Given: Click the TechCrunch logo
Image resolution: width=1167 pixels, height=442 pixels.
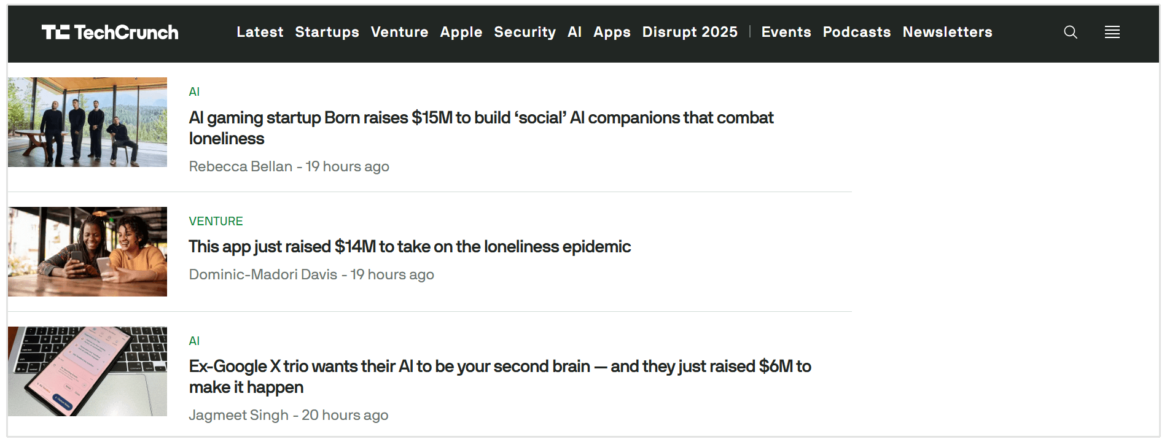Looking at the screenshot, I should coord(111,32).
